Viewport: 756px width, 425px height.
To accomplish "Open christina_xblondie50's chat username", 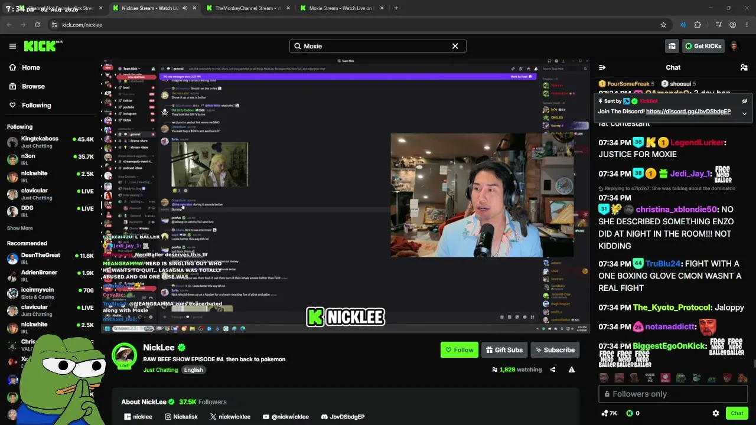I will coord(676,210).
